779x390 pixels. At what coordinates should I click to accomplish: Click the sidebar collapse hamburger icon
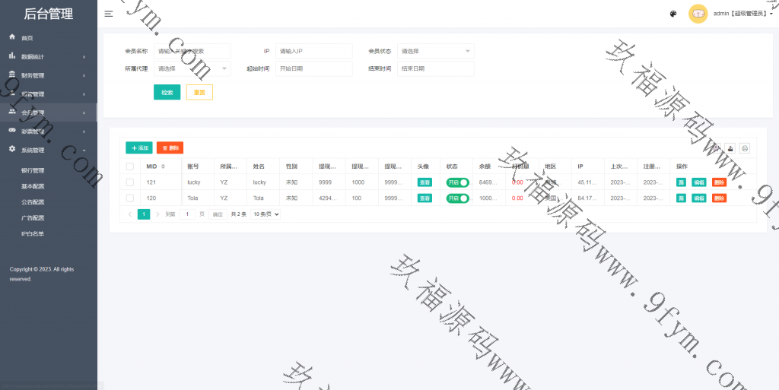(109, 14)
